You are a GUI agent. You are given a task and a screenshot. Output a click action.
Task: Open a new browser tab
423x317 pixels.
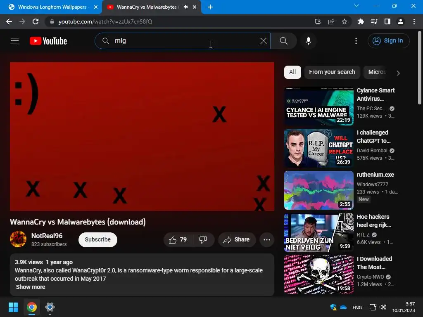coord(210,7)
